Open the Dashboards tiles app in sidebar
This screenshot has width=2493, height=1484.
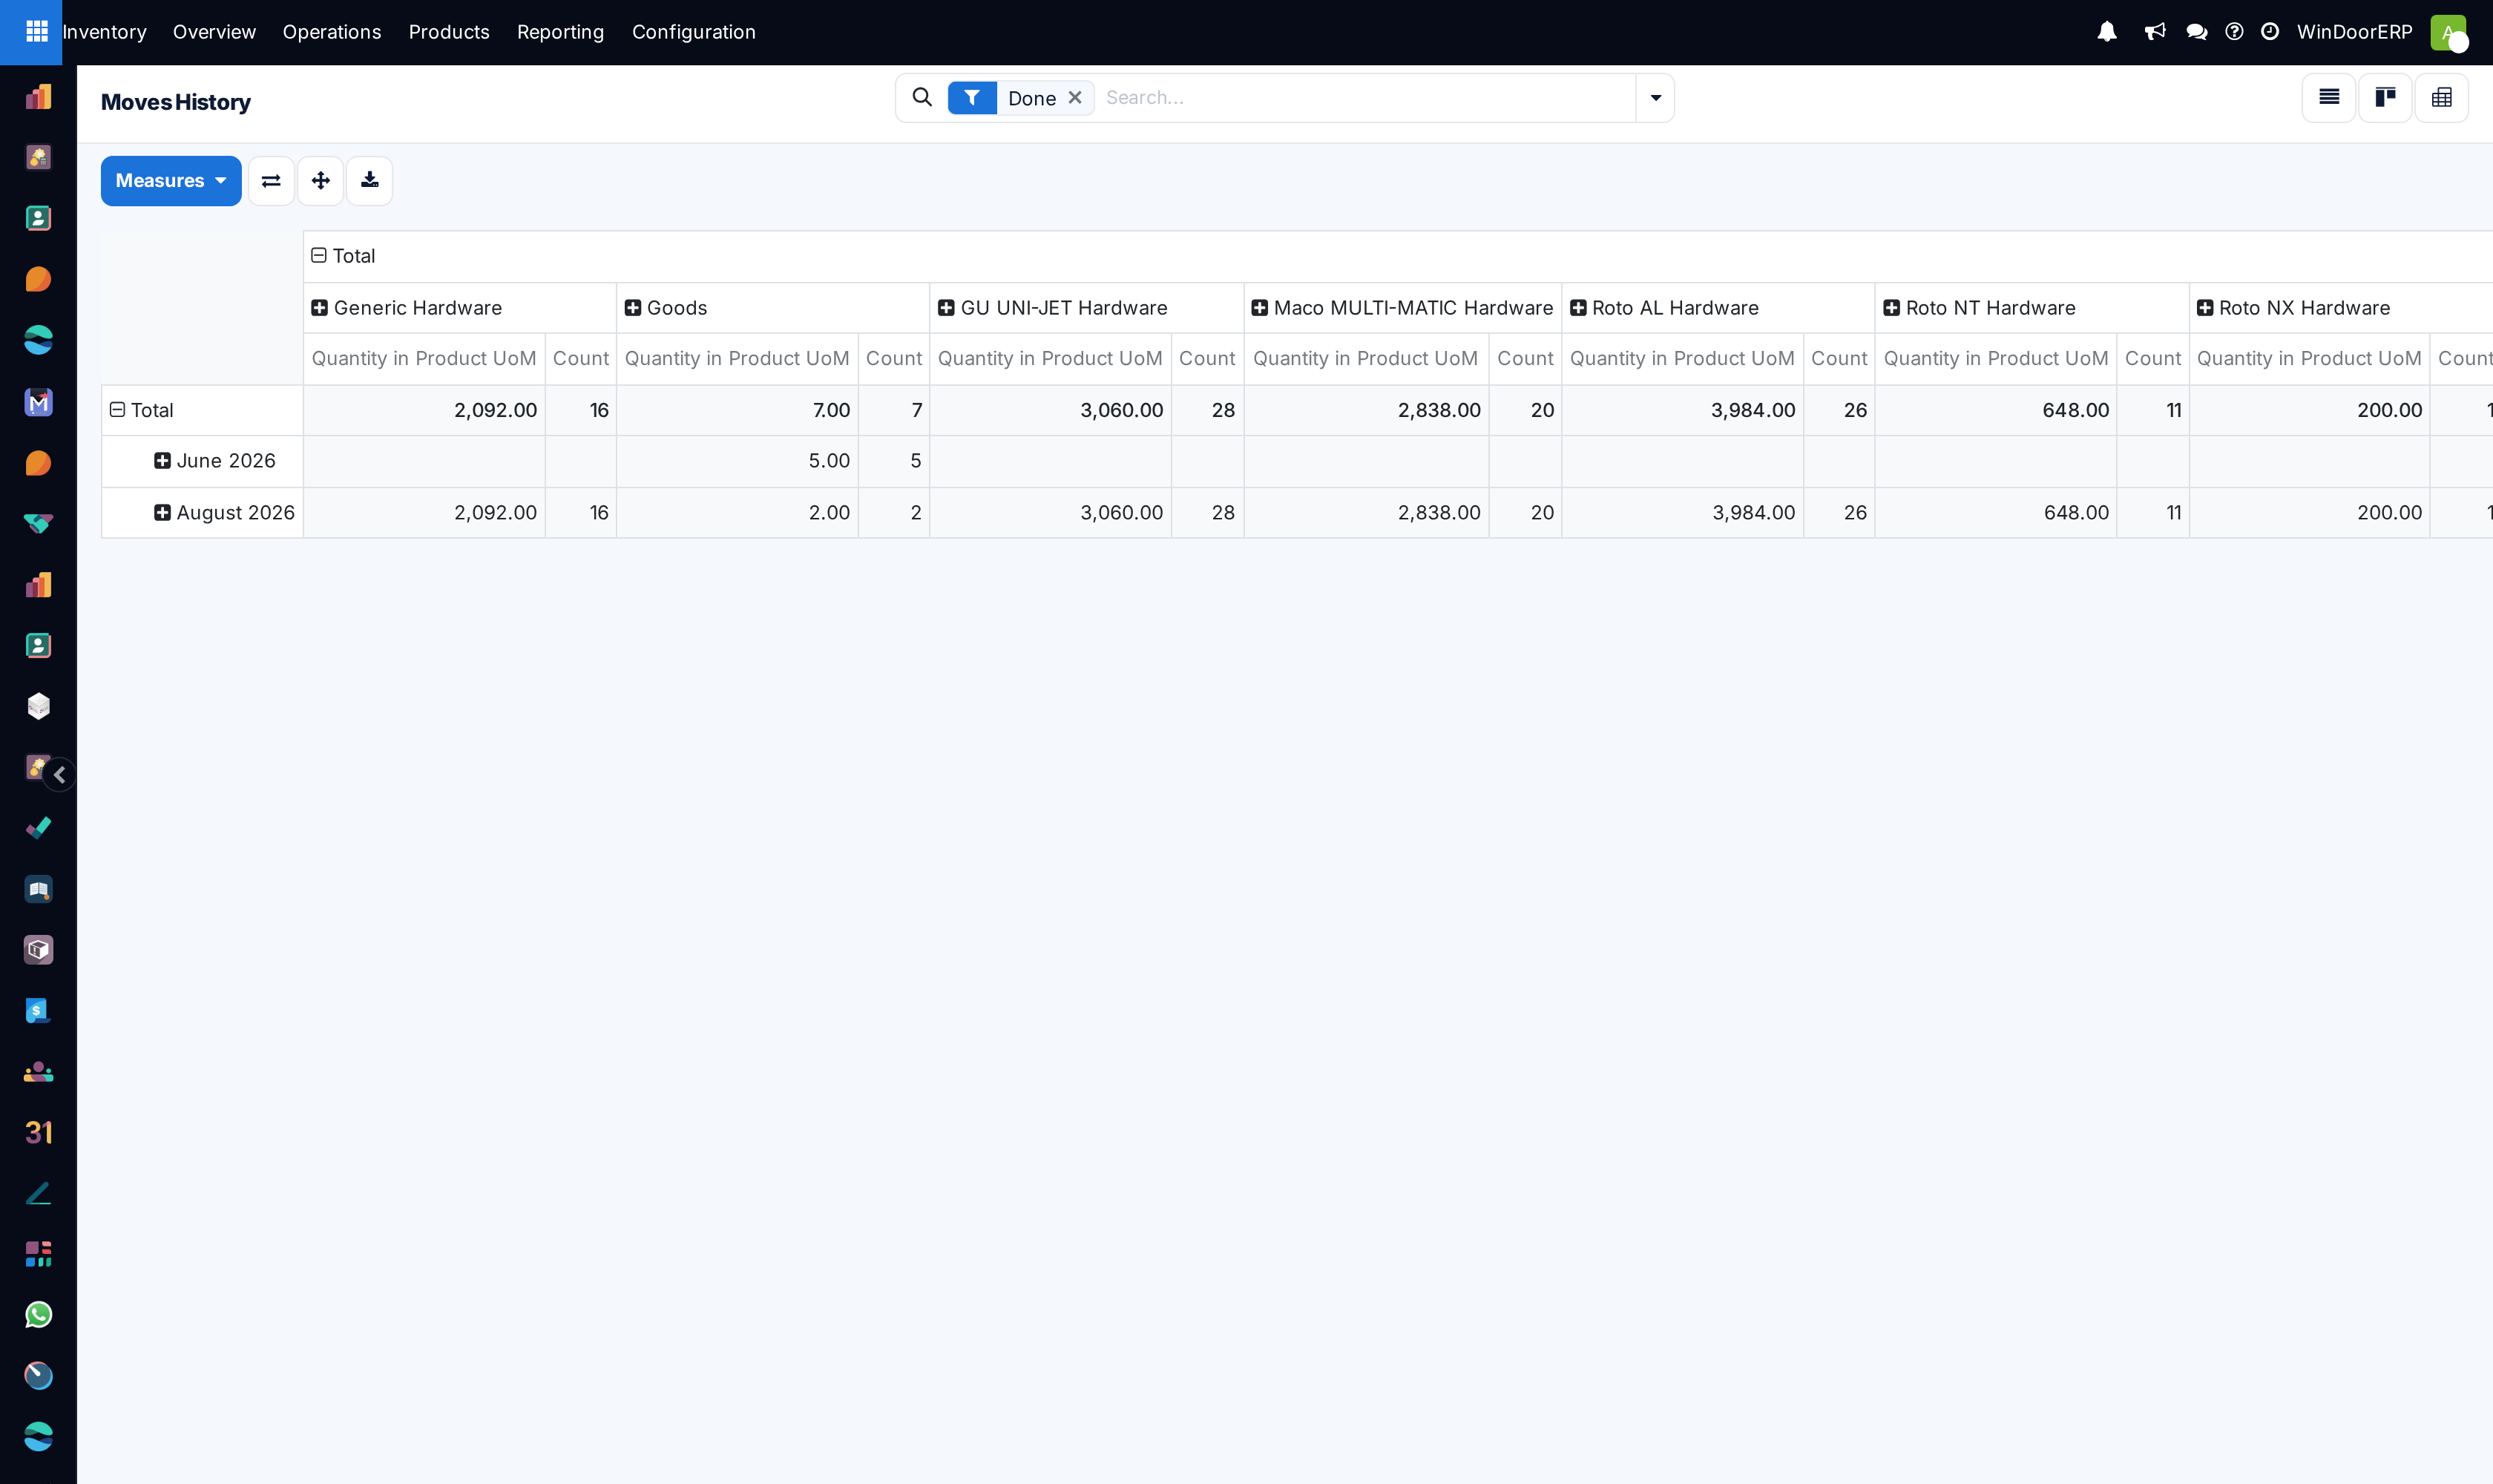38,1254
